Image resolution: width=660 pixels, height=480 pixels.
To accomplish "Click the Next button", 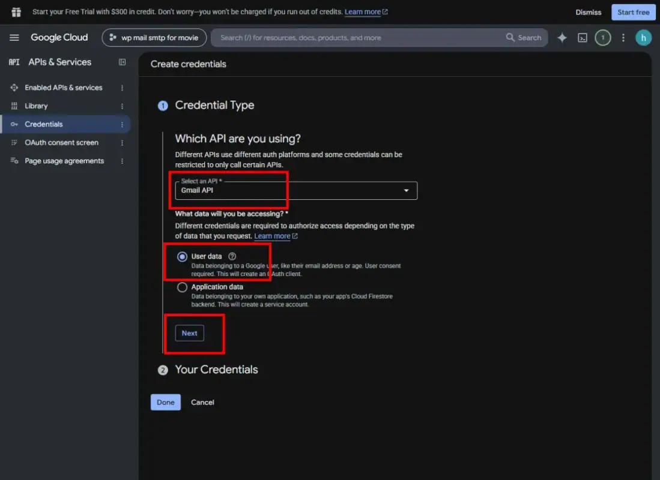I will tap(189, 333).
